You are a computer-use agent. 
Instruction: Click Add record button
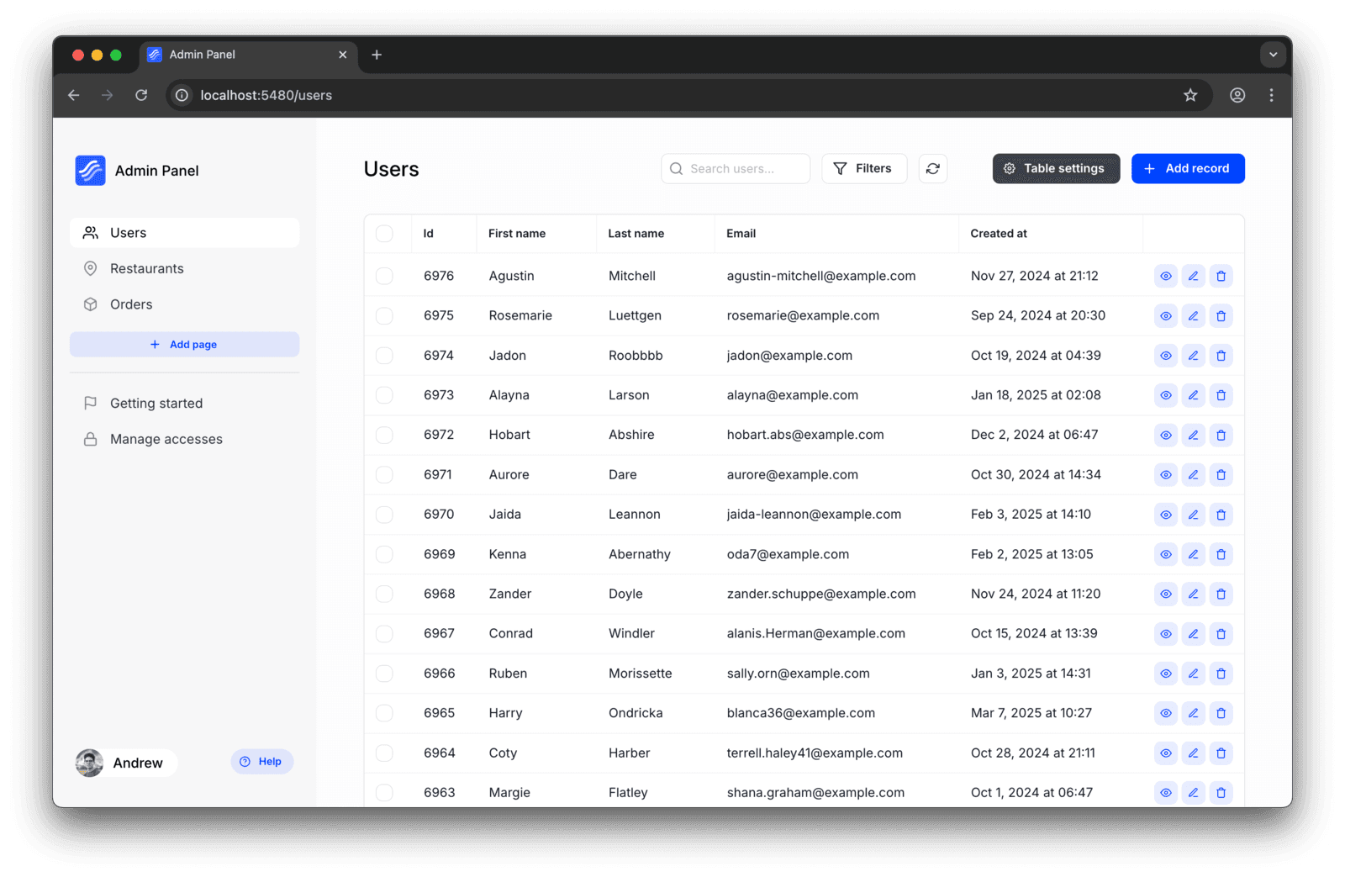pyautogui.click(x=1188, y=169)
